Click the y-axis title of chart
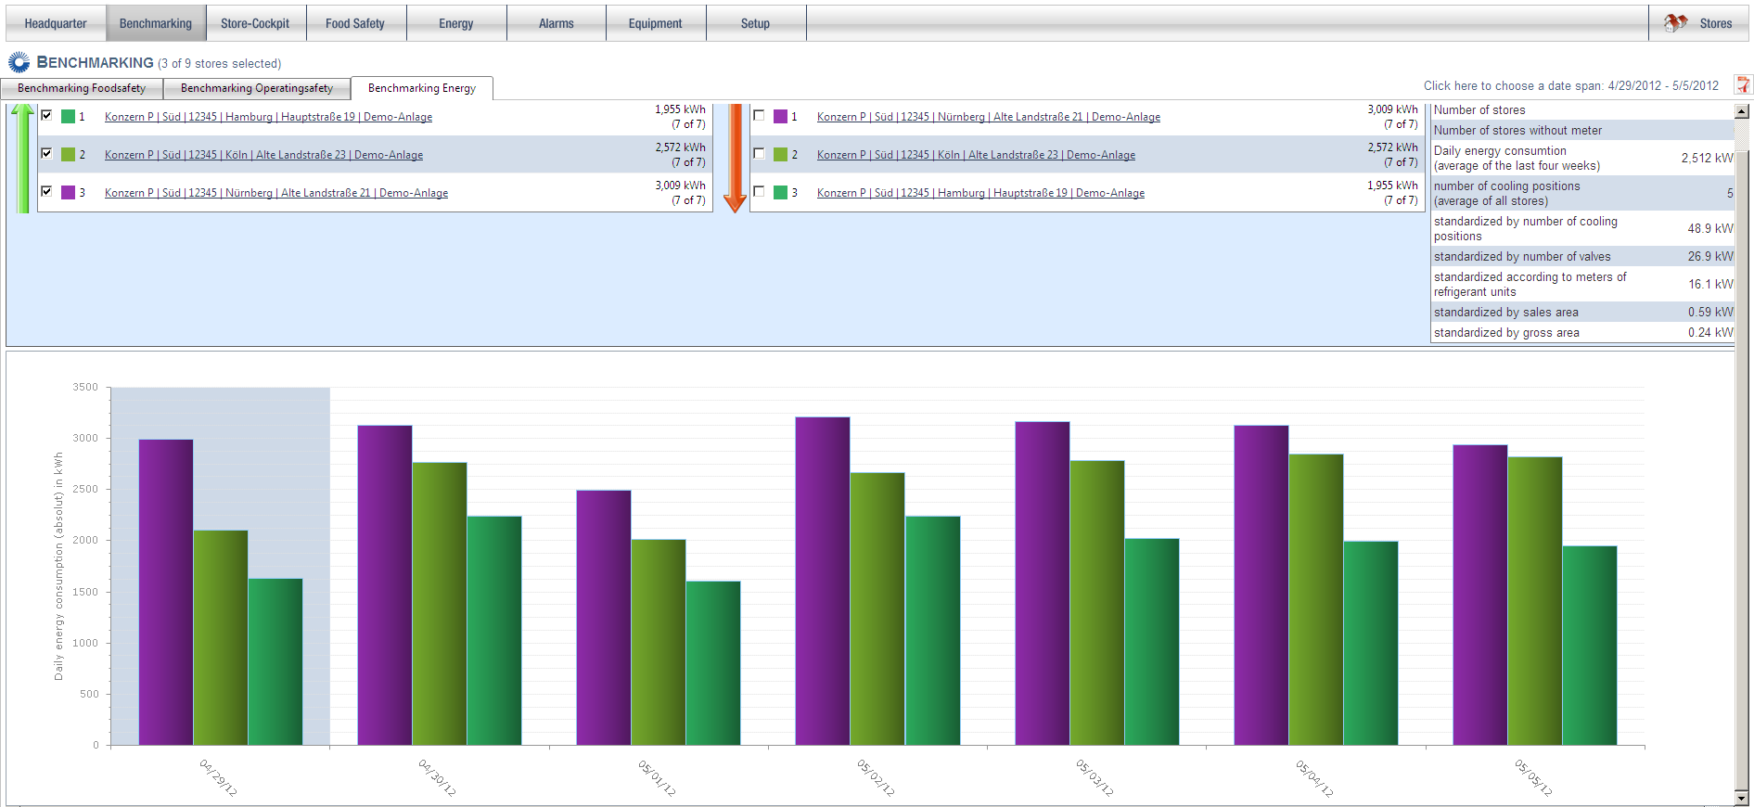 pyautogui.click(x=58, y=567)
